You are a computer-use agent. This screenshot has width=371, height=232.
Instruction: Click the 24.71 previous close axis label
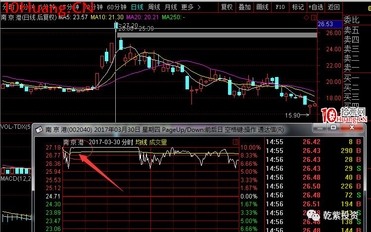coord(53,196)
